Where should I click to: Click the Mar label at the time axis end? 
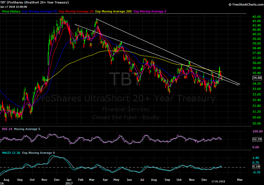coord(240,180)
